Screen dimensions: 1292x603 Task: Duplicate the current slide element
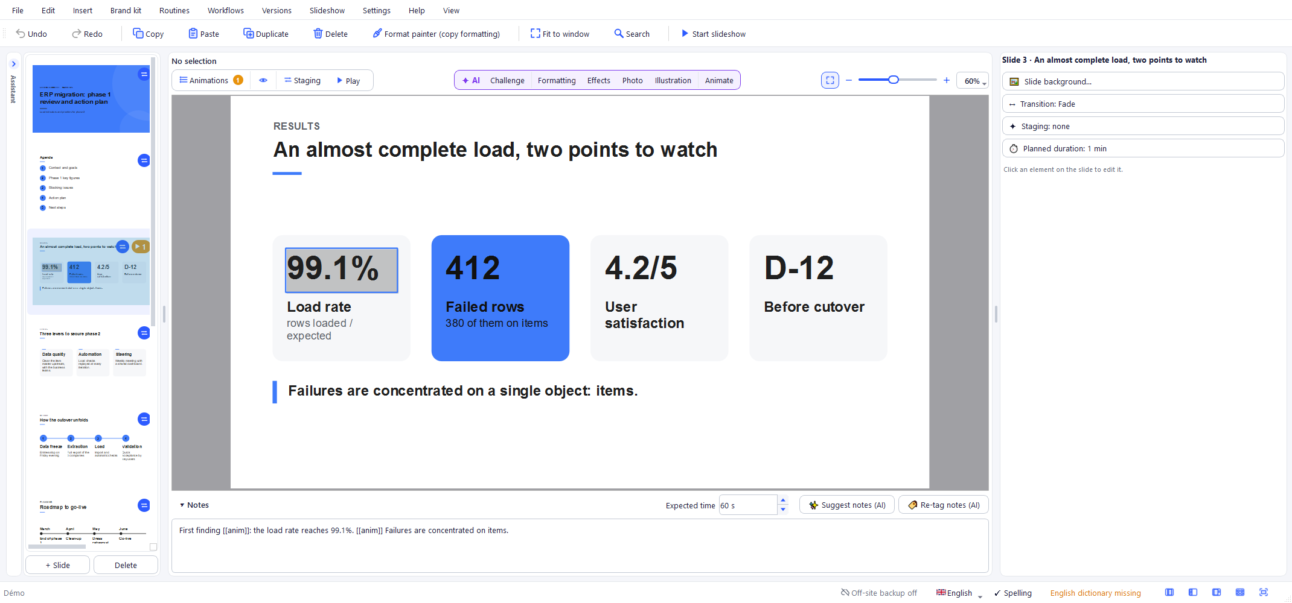[266, 34]
